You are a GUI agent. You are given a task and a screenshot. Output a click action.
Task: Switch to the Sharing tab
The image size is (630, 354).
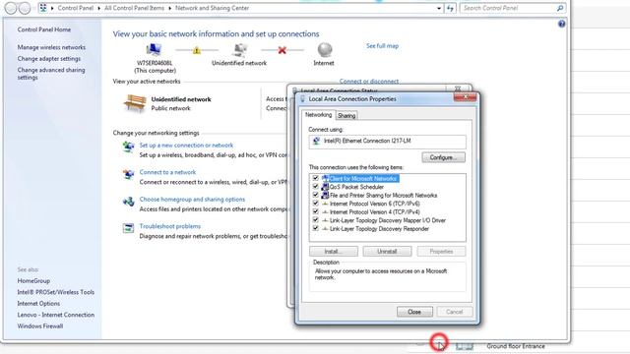click(346, 116)
